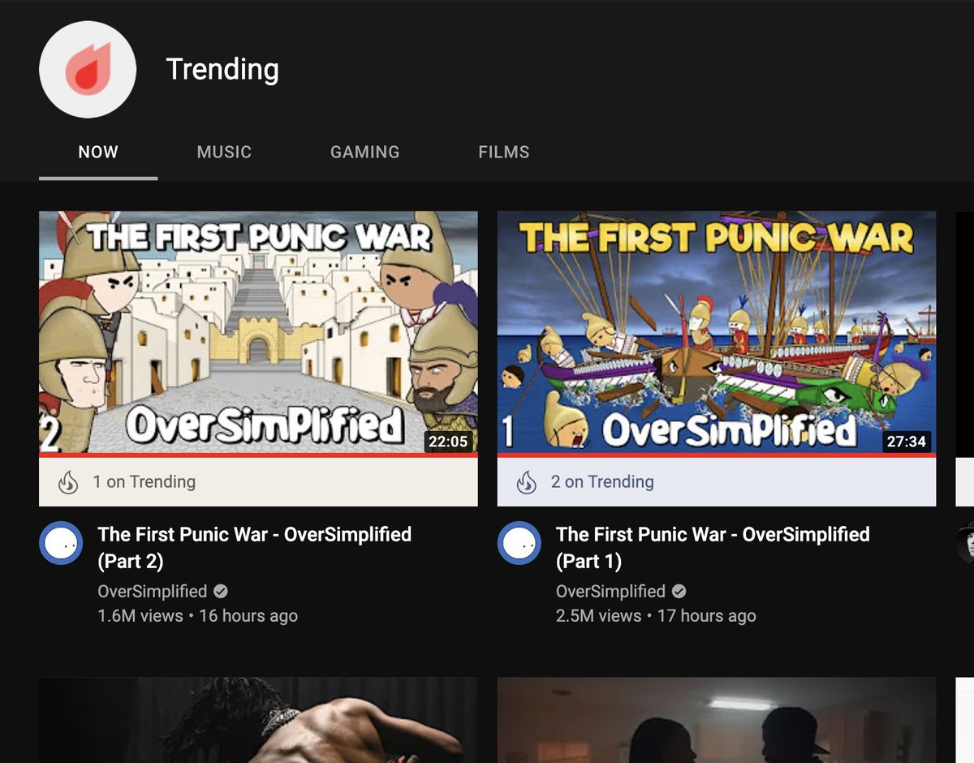Open the bottom-left shirtless man video thumbnail
This screenshot has width=974, height=763.
point(258,720)
